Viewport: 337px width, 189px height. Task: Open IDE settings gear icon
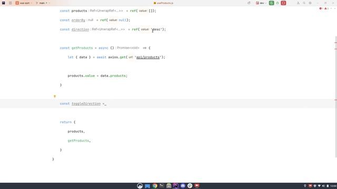click(x=310, y=3)
